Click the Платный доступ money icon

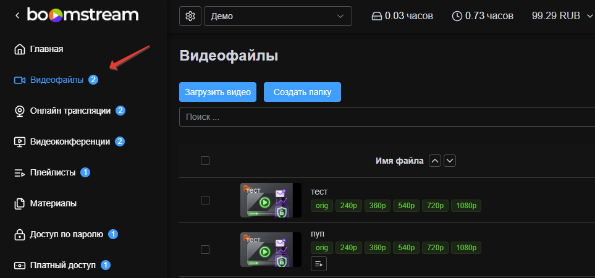(19, 266)
